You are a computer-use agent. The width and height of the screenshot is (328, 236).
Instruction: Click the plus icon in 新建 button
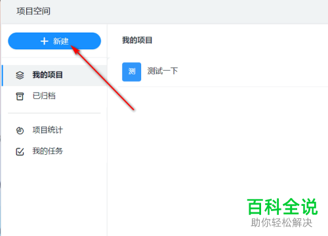tap(45, 41)
